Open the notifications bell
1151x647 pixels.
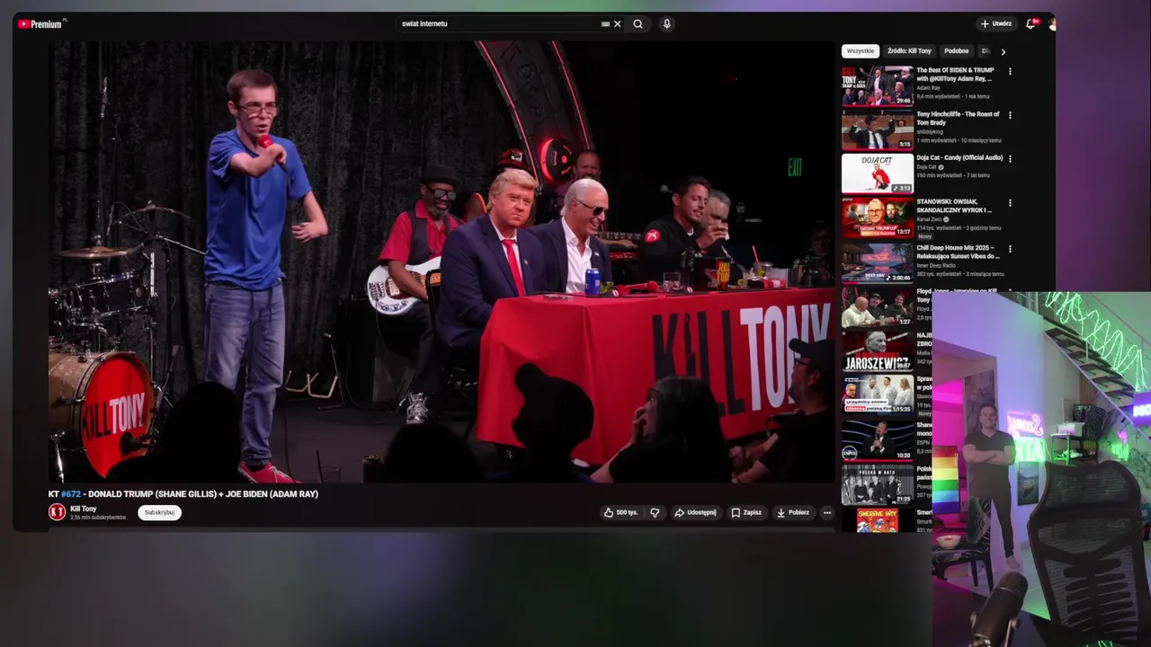(x=1031, y=24)
